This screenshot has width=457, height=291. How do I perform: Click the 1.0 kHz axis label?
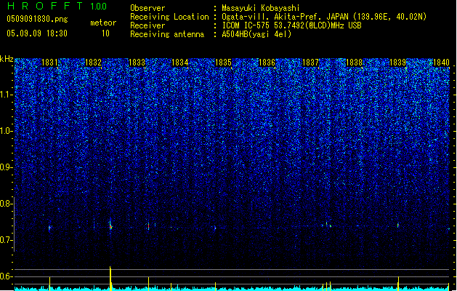[x=6, y=132]
